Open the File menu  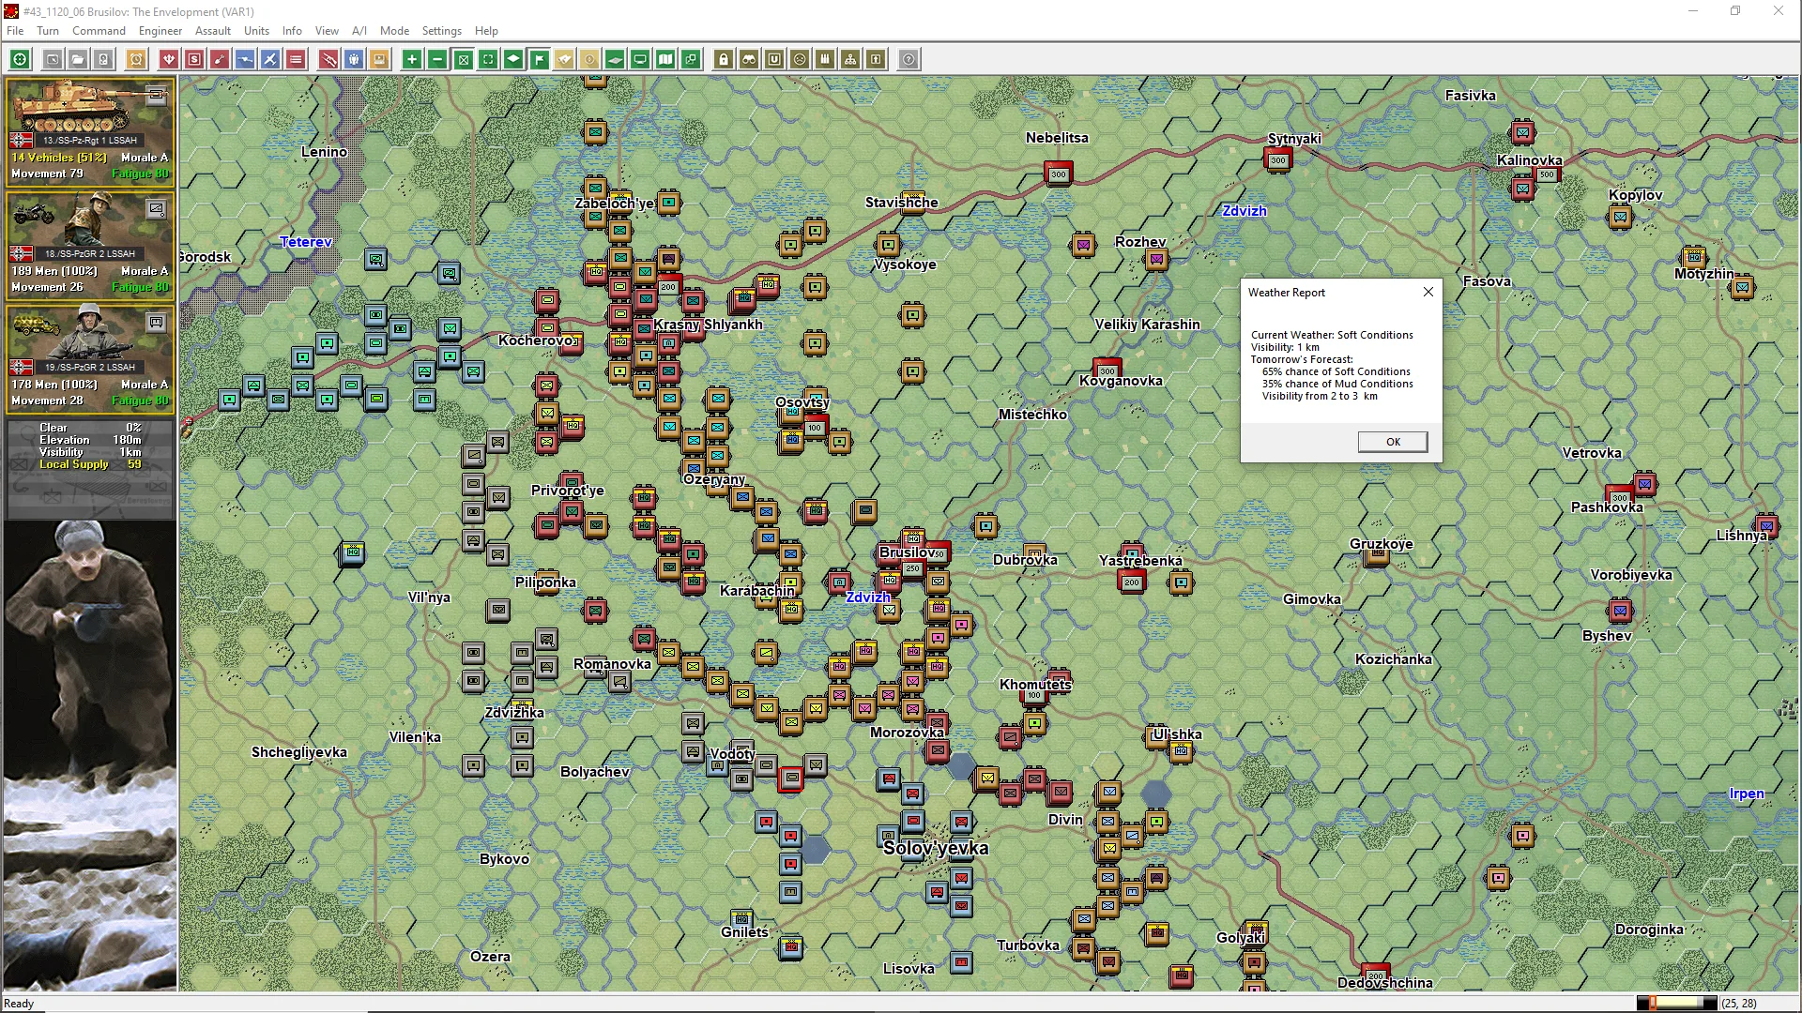tap(15, 31)
